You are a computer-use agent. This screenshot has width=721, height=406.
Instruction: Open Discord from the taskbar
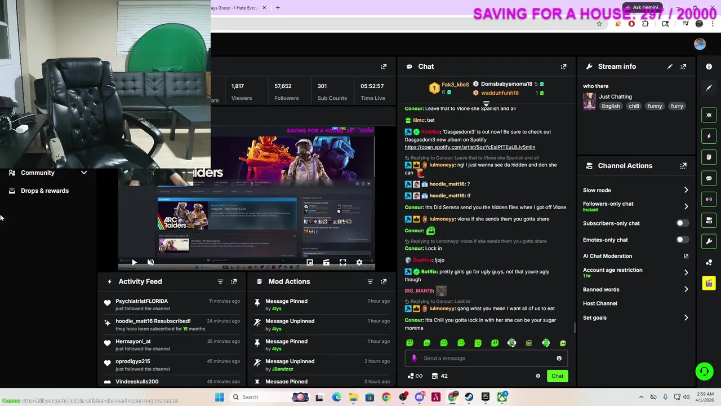pos(419,397)
